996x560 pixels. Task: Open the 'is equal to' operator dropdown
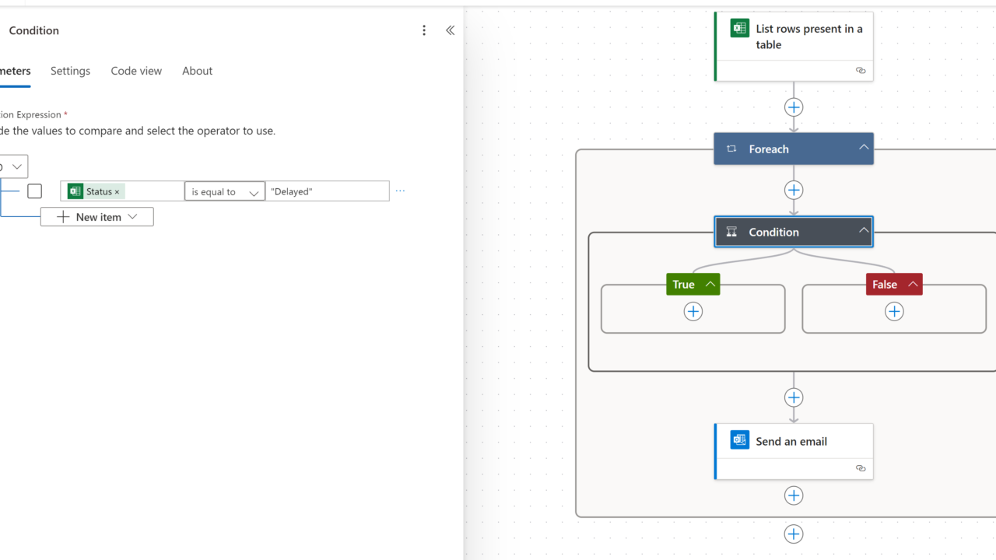[x=225, y=191]
